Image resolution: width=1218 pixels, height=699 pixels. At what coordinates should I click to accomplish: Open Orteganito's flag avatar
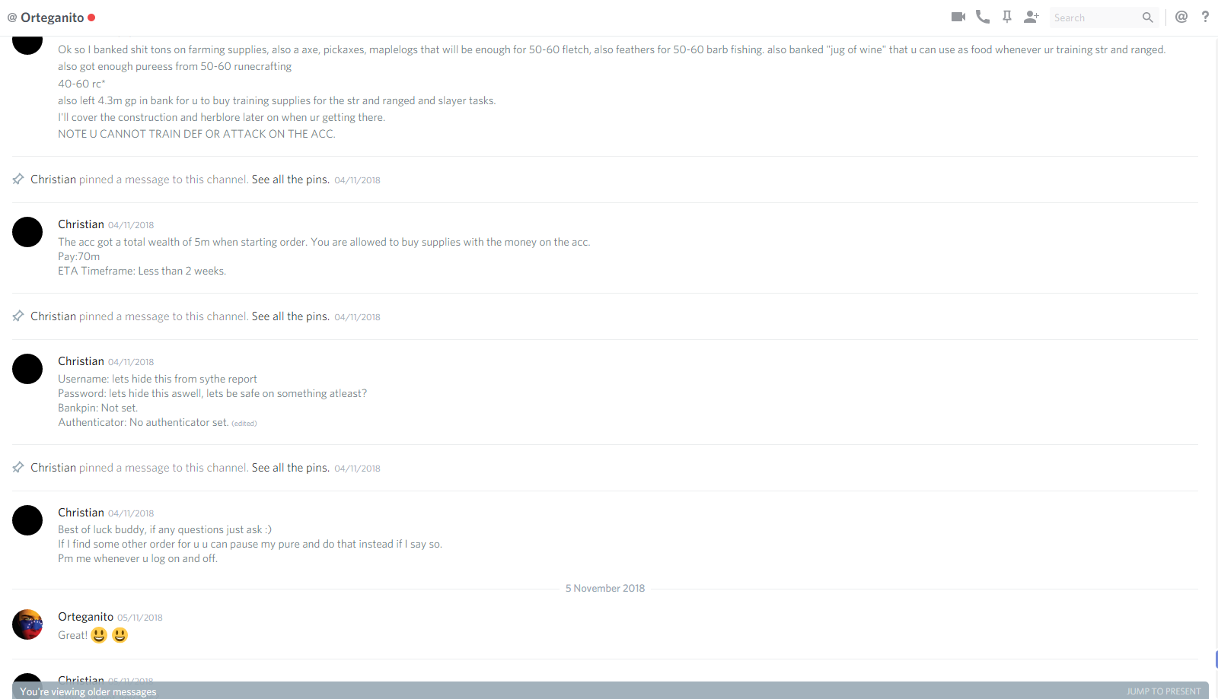27,624
